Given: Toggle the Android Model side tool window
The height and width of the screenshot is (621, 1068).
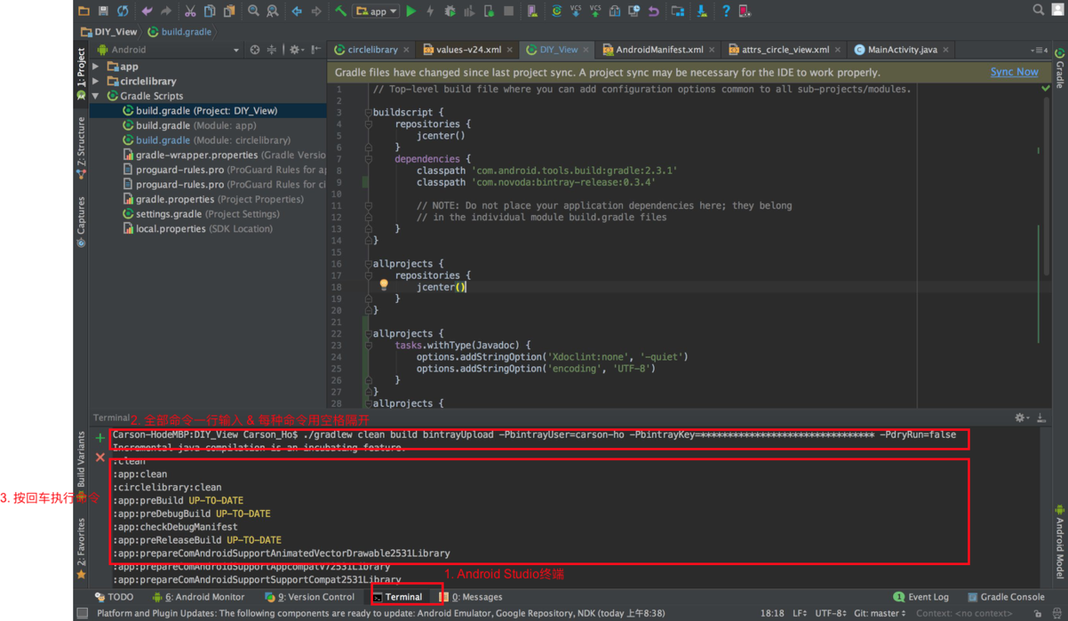Looking at the screenshot, I should point(1059,542).
